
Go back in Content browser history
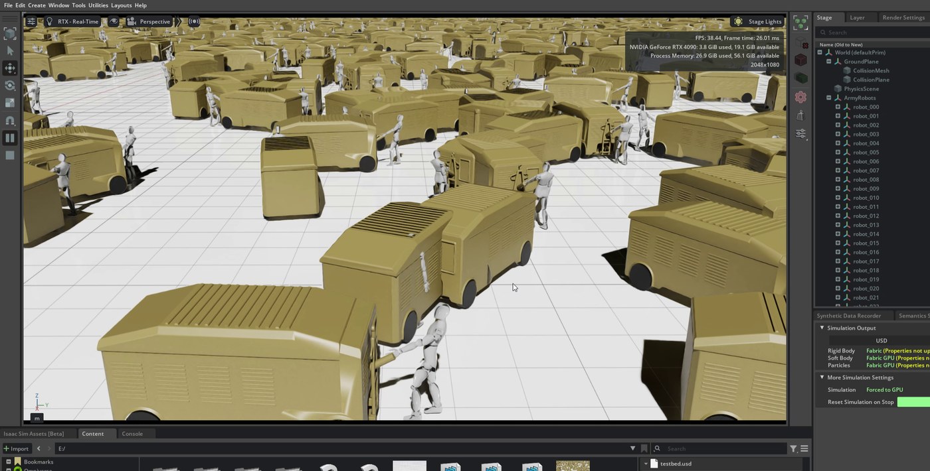click(x=39, y=448)
